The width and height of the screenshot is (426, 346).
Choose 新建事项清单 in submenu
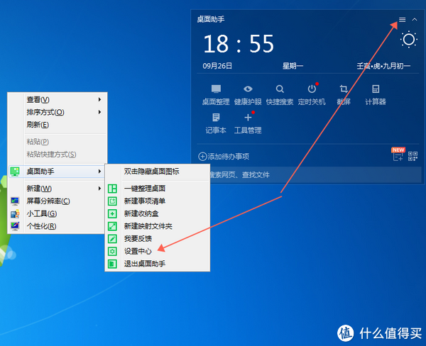coord(158,201)
